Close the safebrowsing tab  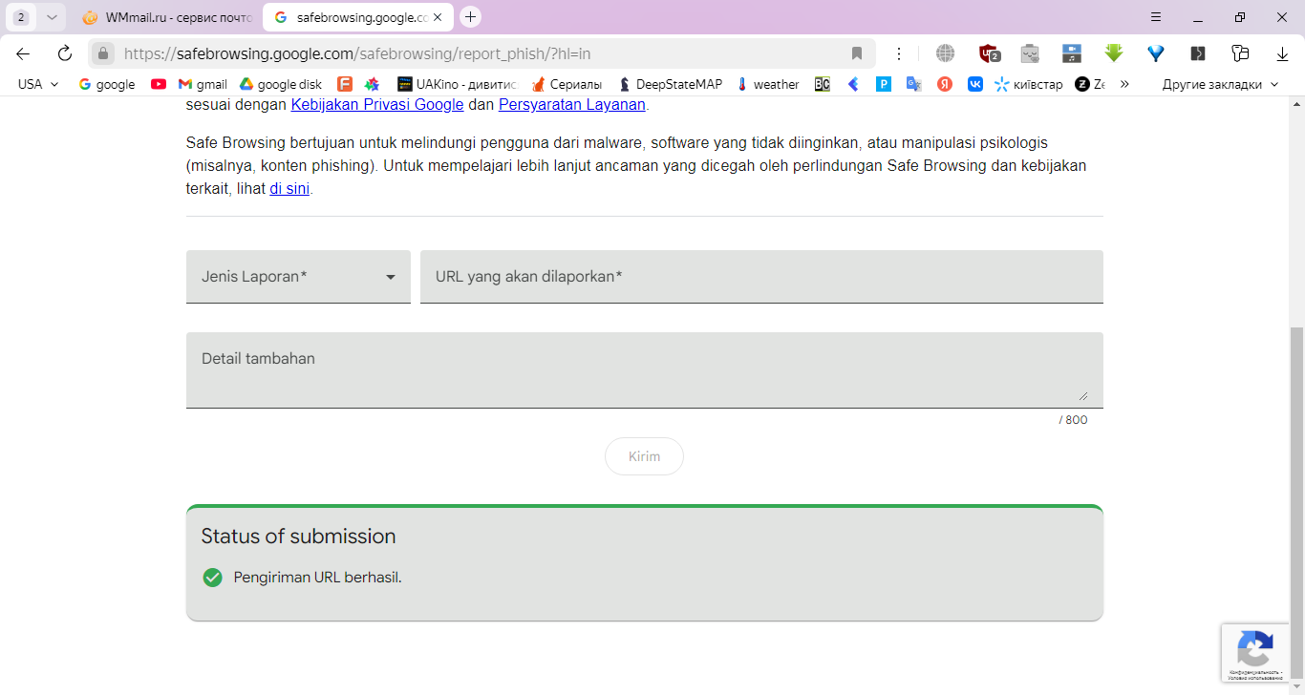tap(438, 17)
